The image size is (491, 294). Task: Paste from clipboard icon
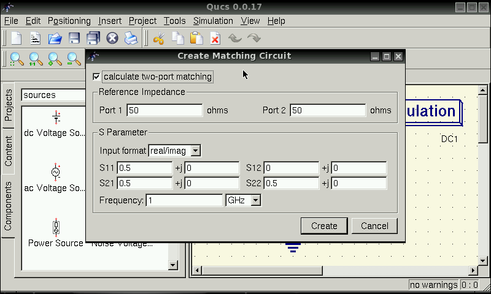tap(196, 38)
